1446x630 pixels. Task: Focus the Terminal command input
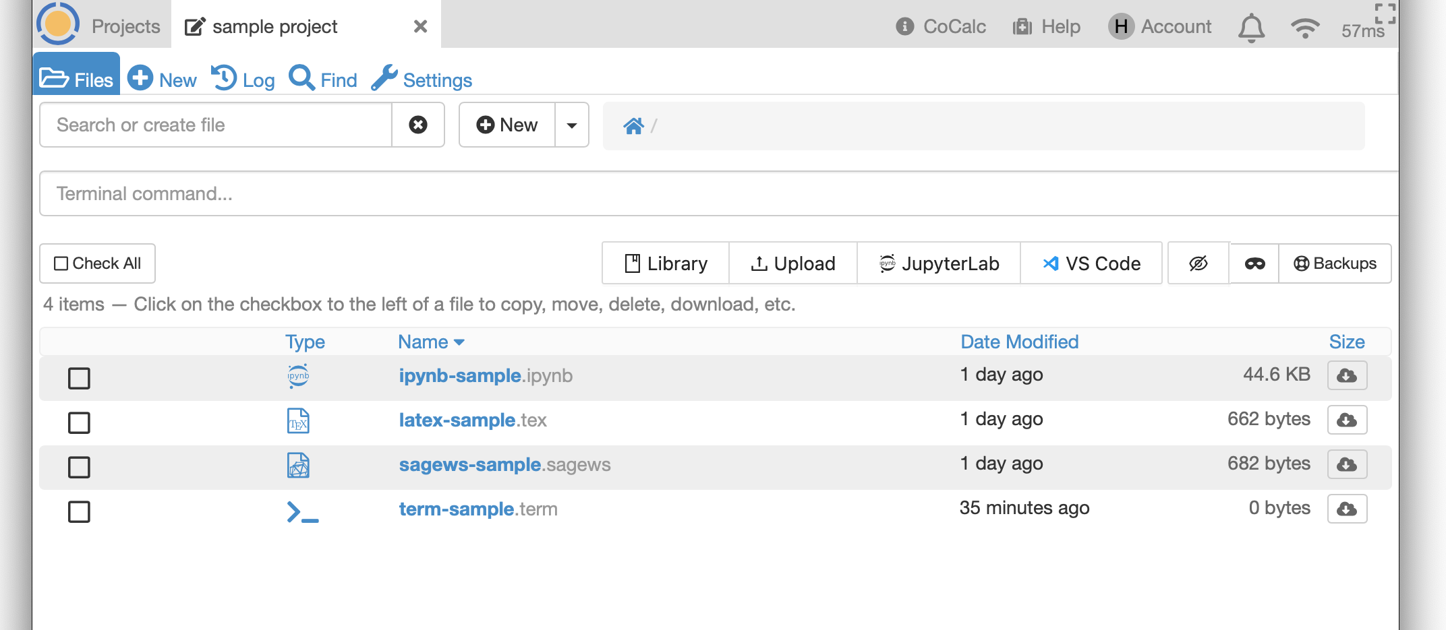click(715, 193)
